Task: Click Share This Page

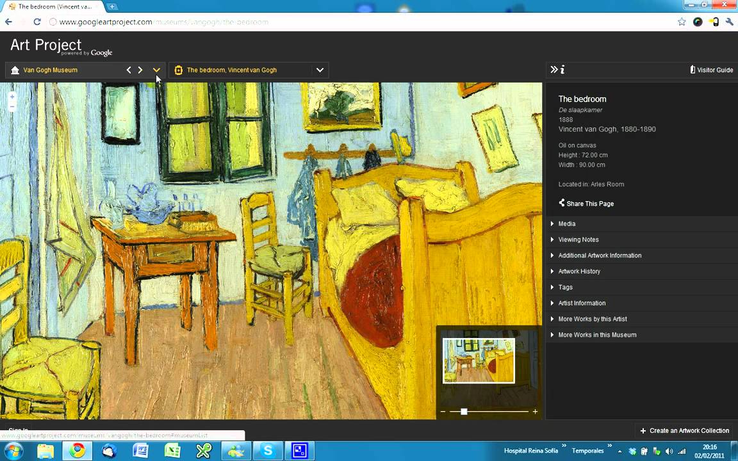Action: (x=586, y=203)
